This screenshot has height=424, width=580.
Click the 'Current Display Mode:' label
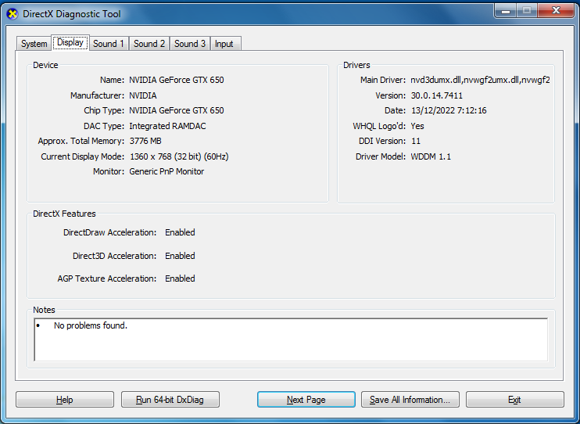tap(83, 156)
